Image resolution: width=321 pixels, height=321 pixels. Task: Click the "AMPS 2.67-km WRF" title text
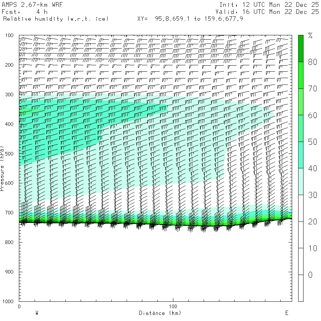pyautogui.click(x=32, y=5)
